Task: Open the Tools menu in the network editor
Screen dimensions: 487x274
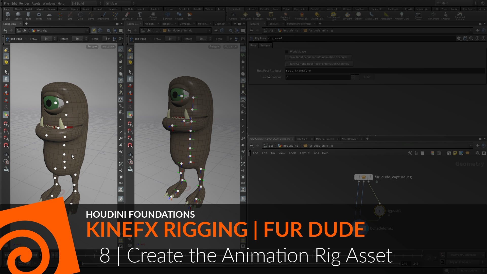Action: (292, 153)
